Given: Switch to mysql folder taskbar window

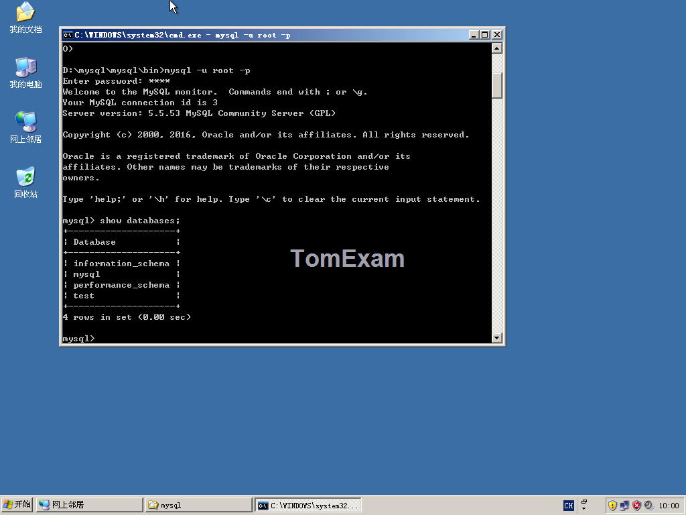Looking at the screenshot, I should (199, 505).
